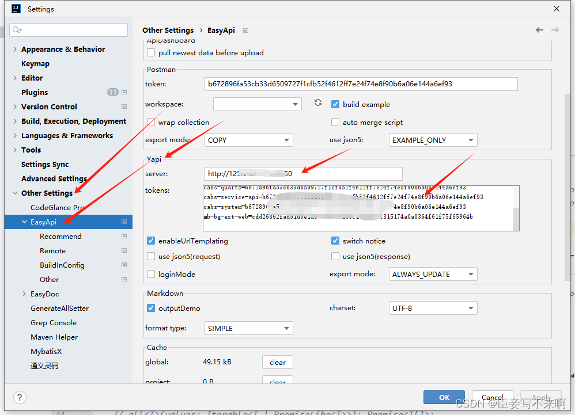The image size is (575, 415).
Task: Select Plugins in settings tree
Action: coord(35,92)
